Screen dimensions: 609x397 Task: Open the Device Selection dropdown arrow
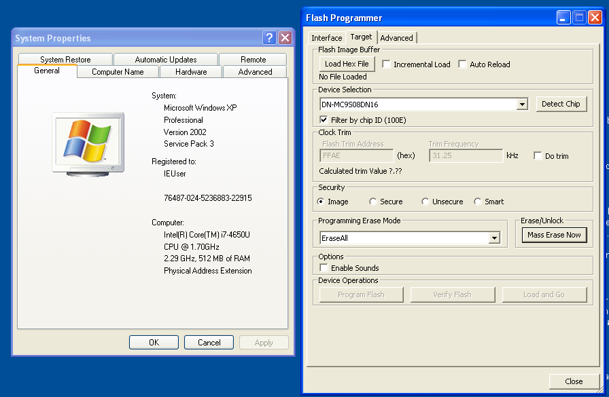(x=522, y=104)
